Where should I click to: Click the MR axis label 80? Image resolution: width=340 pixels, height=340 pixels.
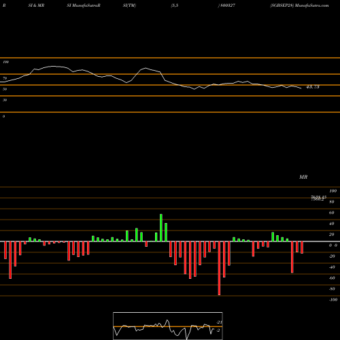pyautogui.click(x=332, y=202)
